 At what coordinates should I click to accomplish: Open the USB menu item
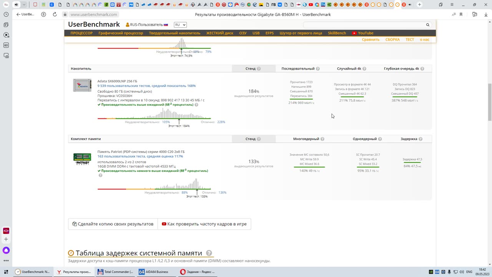tap(256, 33)
